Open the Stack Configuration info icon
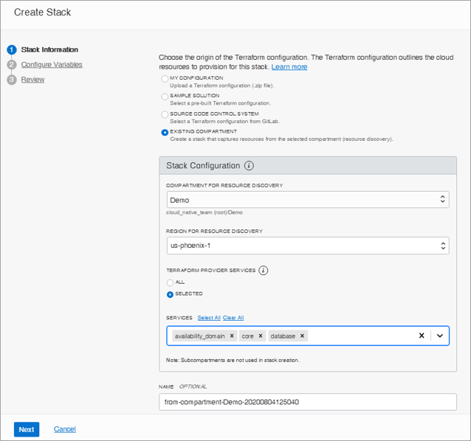Screen dimensions: 471x441 tap(249, 166)
